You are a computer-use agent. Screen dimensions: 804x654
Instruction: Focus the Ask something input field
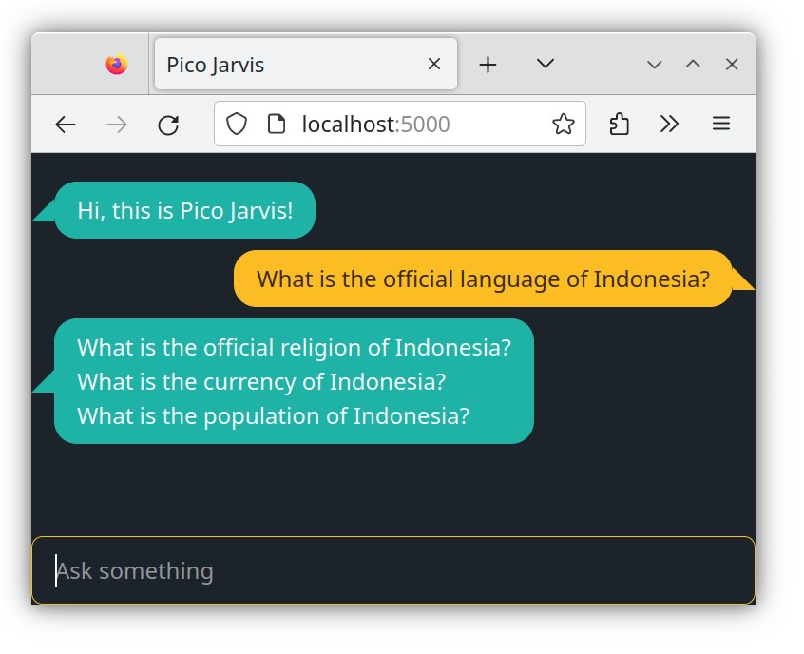393,570
